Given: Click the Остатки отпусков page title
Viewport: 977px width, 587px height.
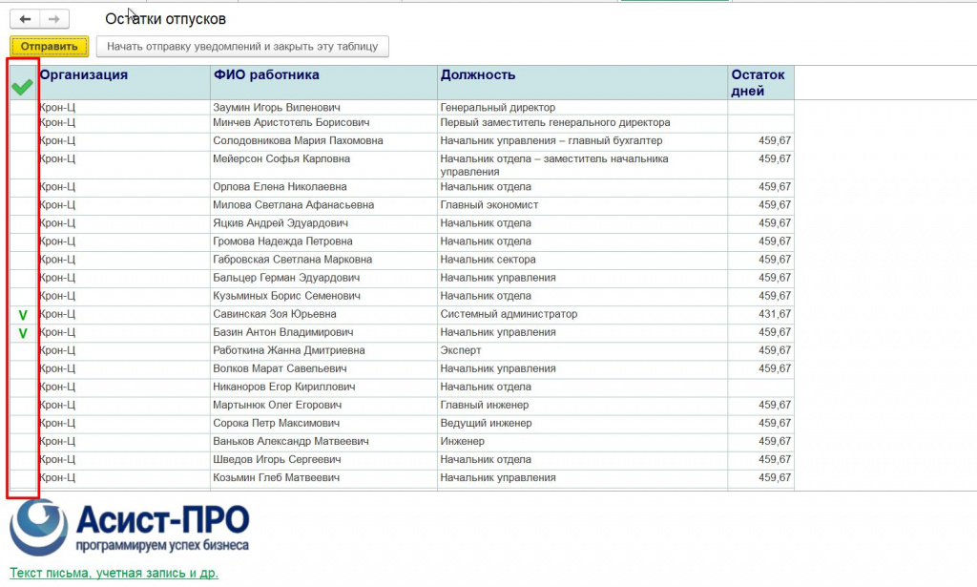Looking at the screenshot, I should 165,19.
